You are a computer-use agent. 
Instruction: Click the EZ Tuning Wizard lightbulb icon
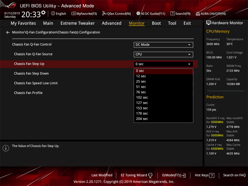click(x=150, y=175)
